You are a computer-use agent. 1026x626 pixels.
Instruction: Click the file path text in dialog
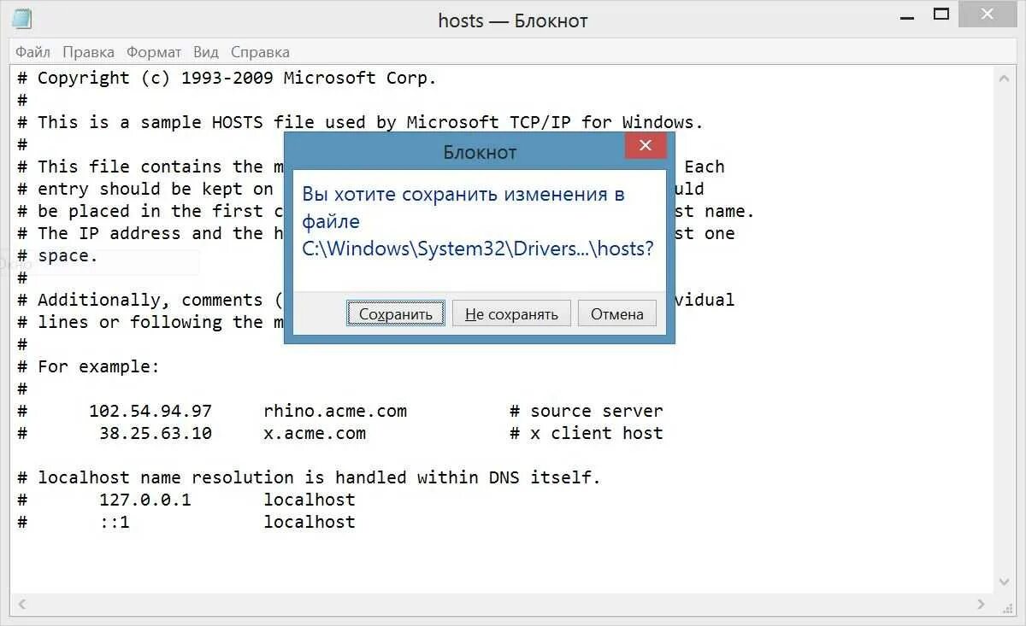click(x=478, y=249)
